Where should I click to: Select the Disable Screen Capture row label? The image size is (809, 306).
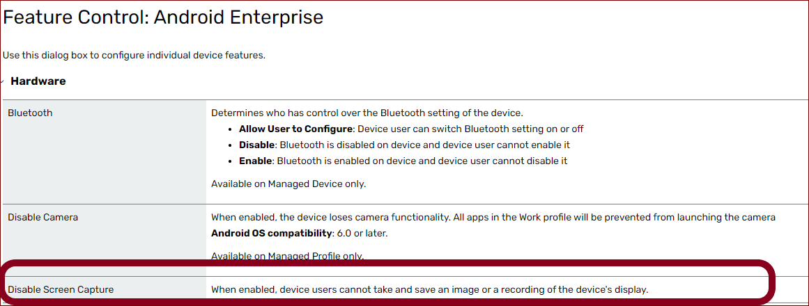coord(61,289)
